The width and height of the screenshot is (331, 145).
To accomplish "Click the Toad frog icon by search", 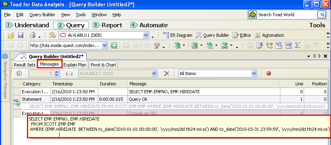I will coord(252,15).
